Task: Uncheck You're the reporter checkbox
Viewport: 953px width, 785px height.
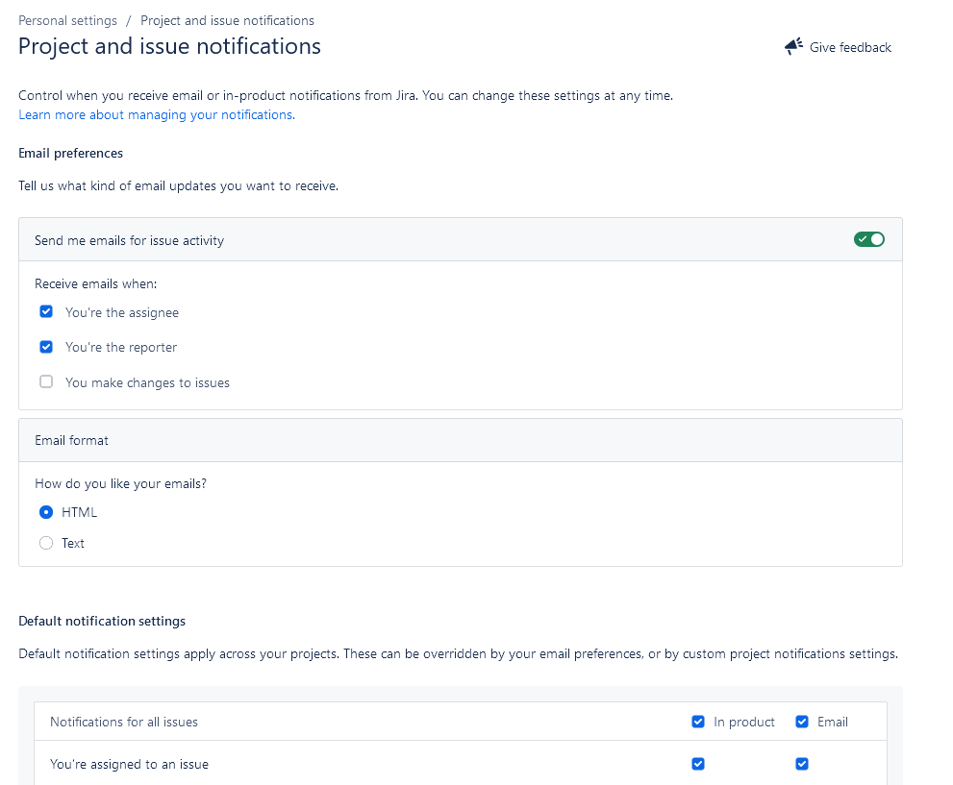Action: click(46, 347)
